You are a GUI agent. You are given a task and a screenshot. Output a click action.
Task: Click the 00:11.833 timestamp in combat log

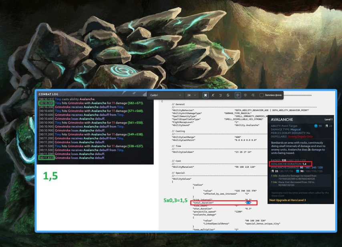point(46,158)
